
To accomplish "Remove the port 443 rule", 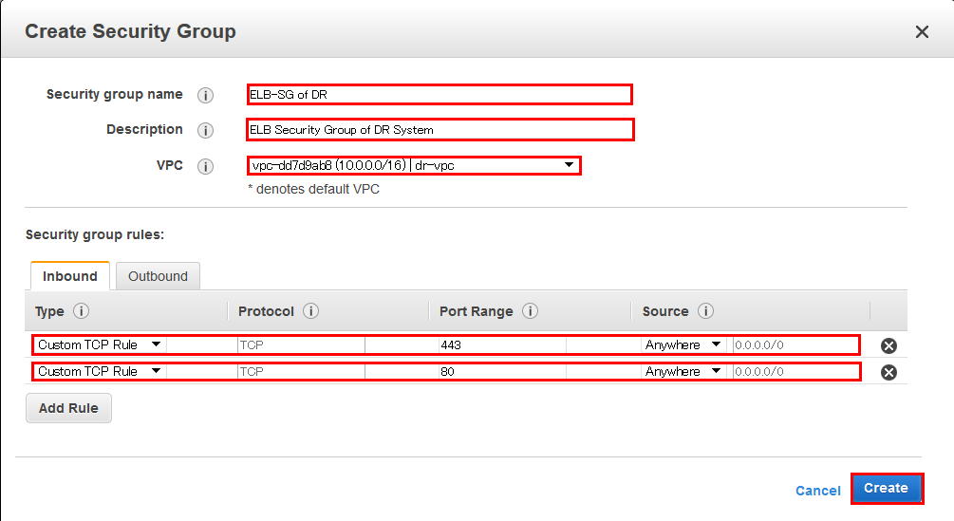I will click(x=889, y=345).
